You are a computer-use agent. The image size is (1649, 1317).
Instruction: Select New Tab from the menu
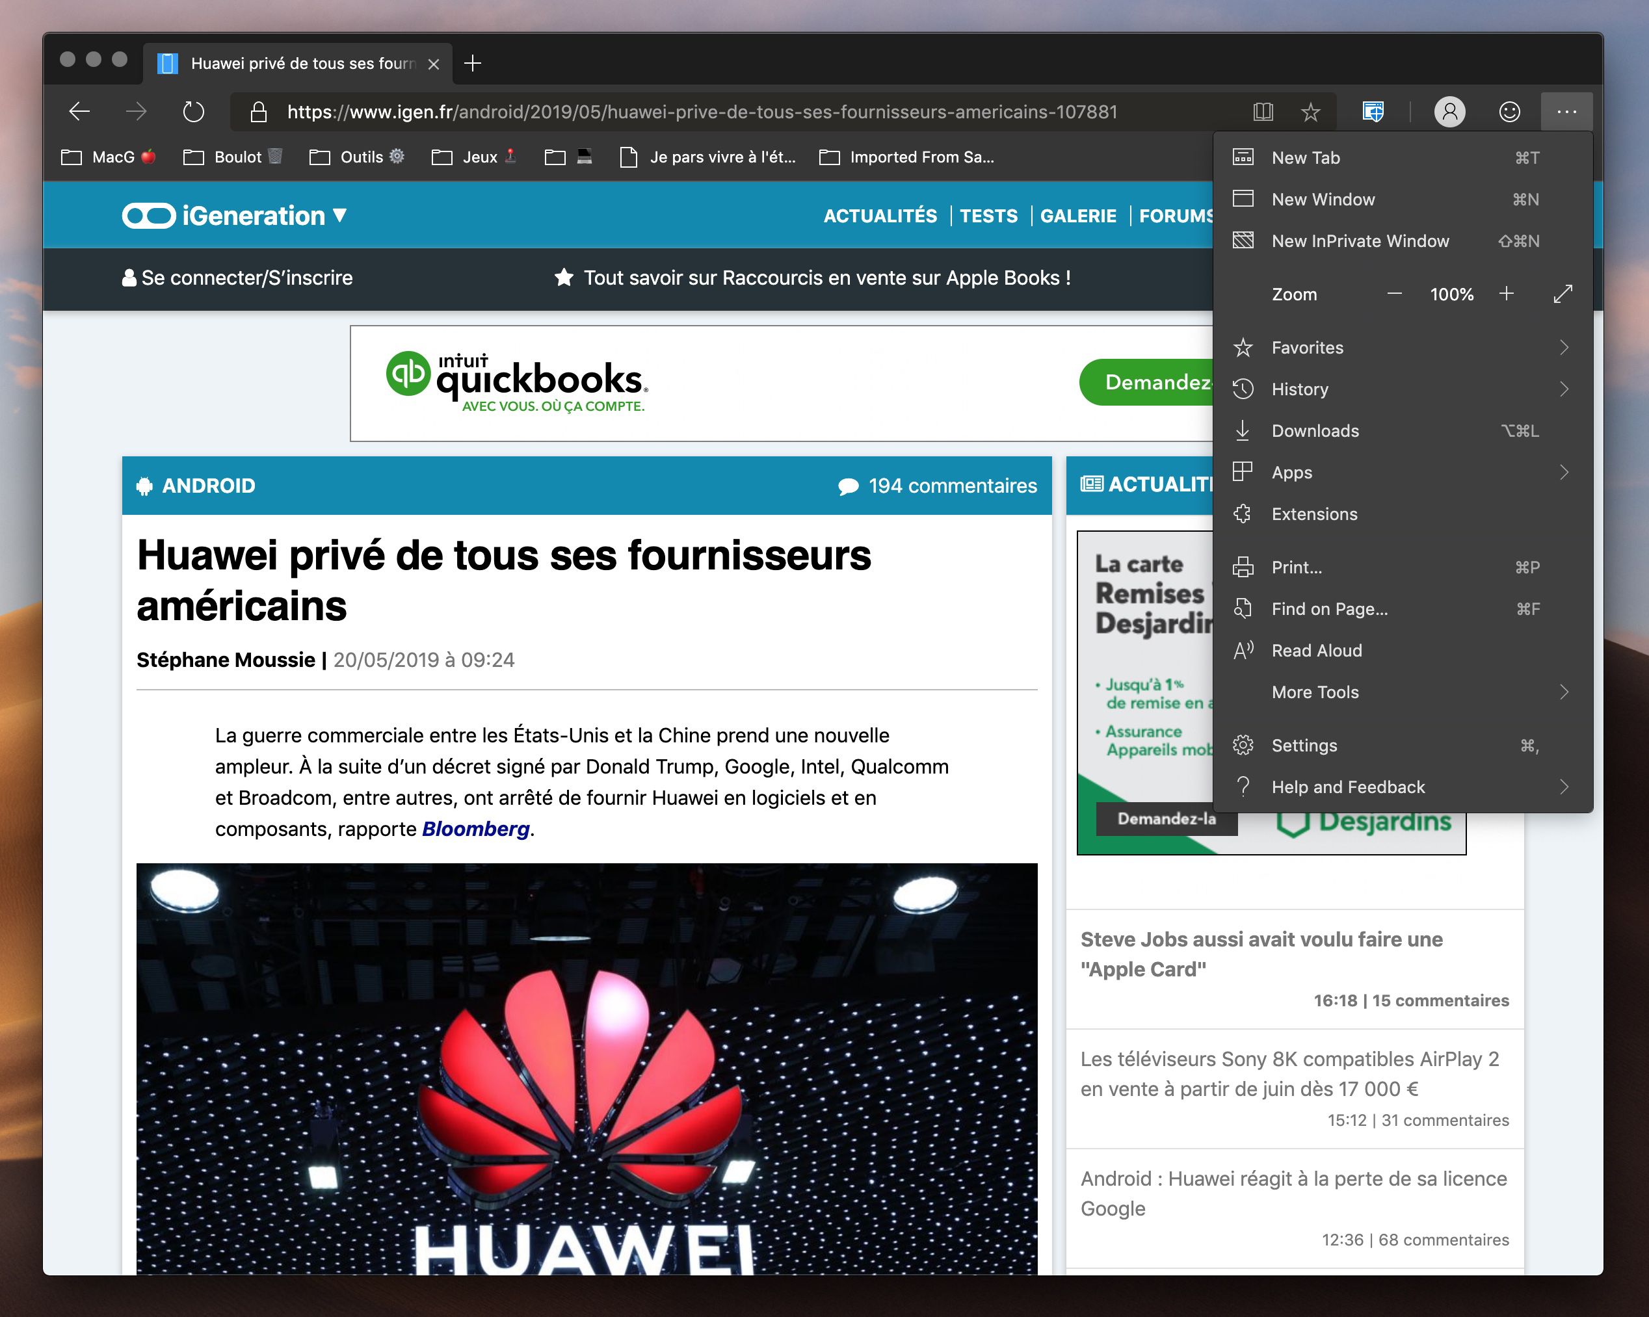[x=1403, y=157]
